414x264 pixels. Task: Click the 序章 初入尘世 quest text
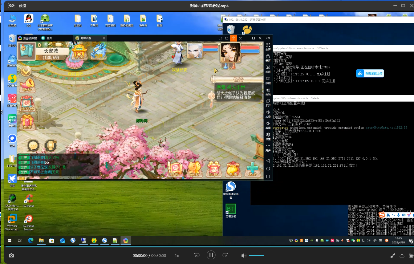tap(231, 87)
